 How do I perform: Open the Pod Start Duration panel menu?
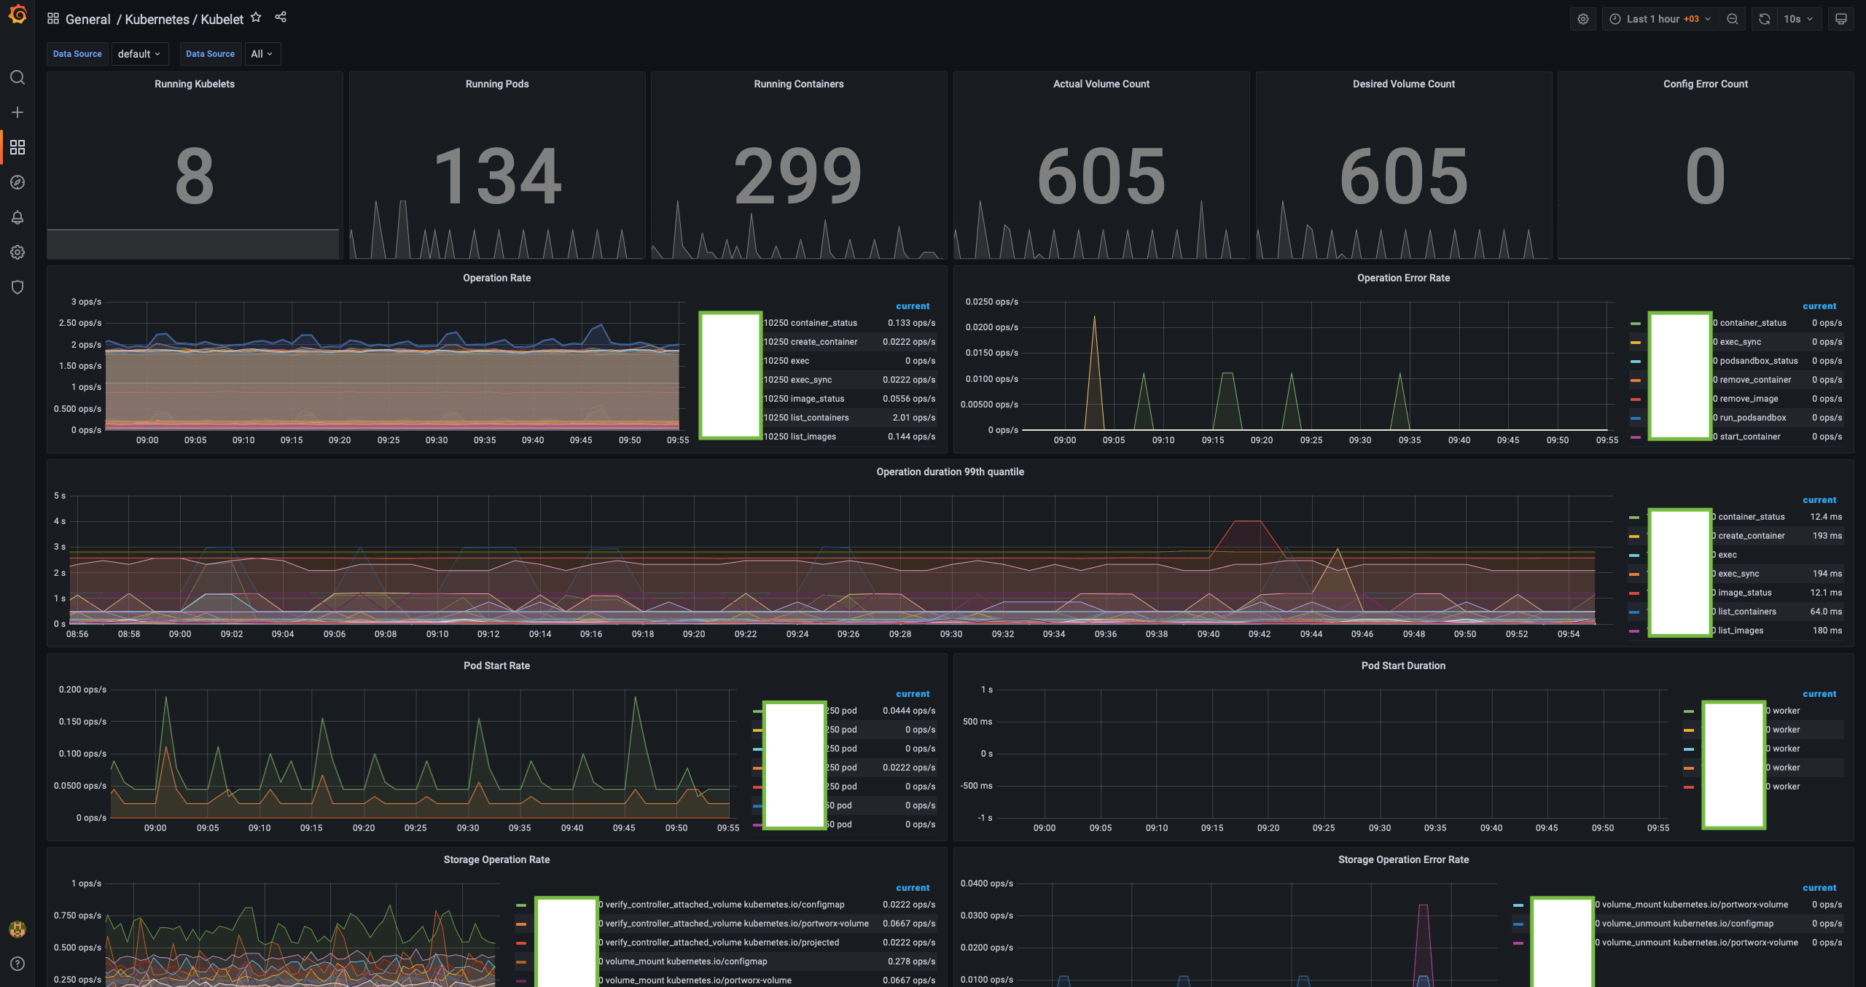pos(1403,666)
